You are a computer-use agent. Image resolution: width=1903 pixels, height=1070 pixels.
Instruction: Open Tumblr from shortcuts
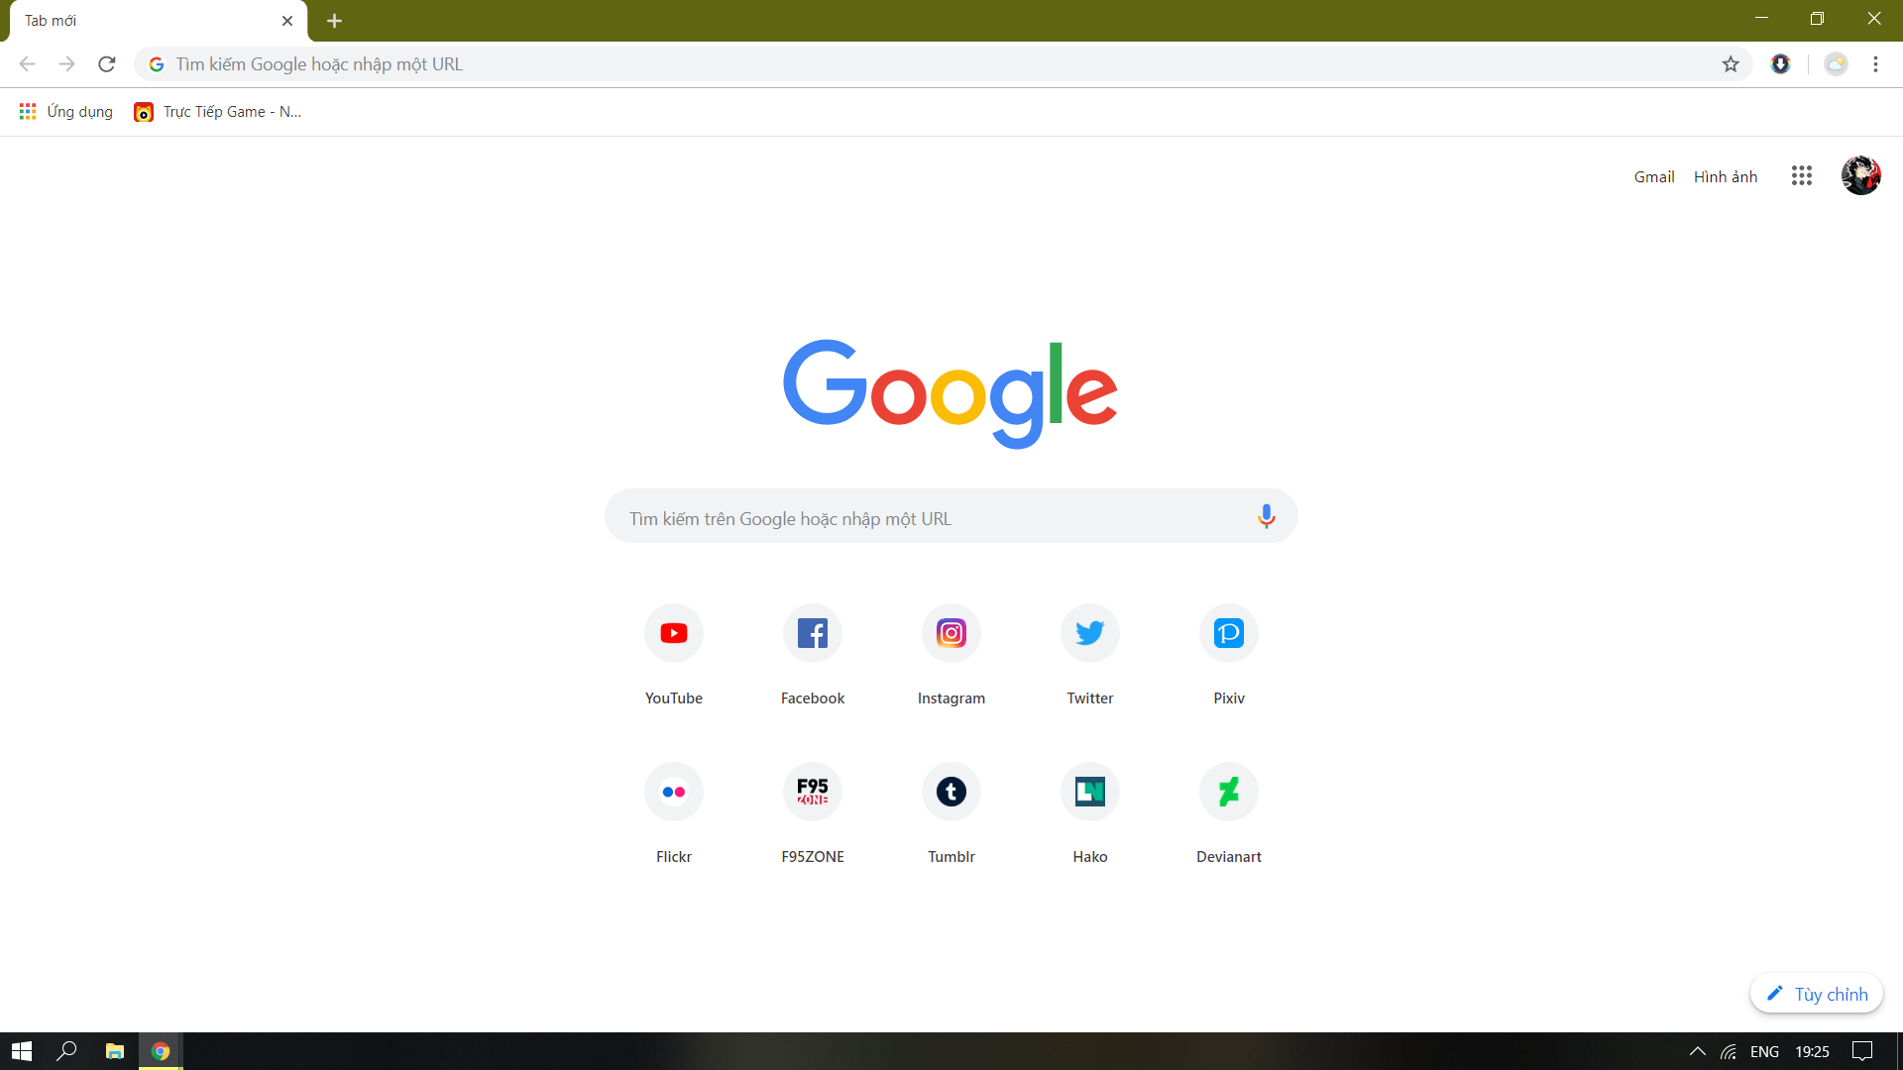point(951,791)
